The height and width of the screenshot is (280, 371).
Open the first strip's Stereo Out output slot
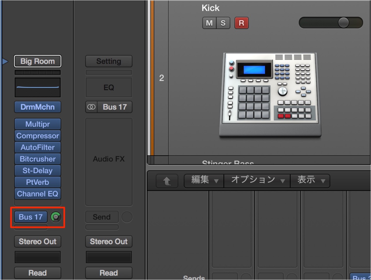[x=38, y=241]
